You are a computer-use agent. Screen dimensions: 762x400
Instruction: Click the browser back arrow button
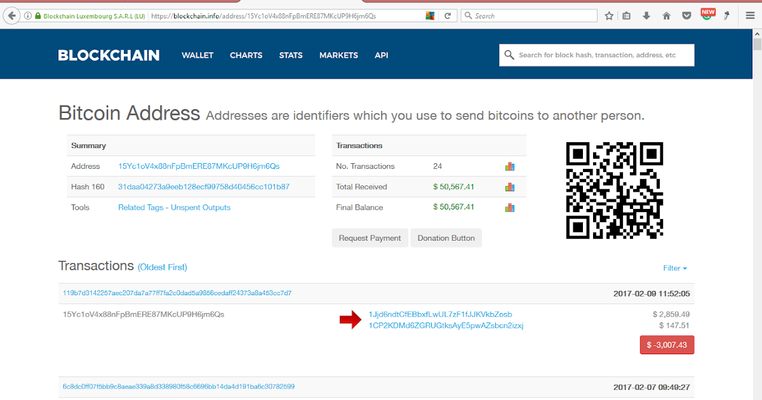(x=11, y=16)
